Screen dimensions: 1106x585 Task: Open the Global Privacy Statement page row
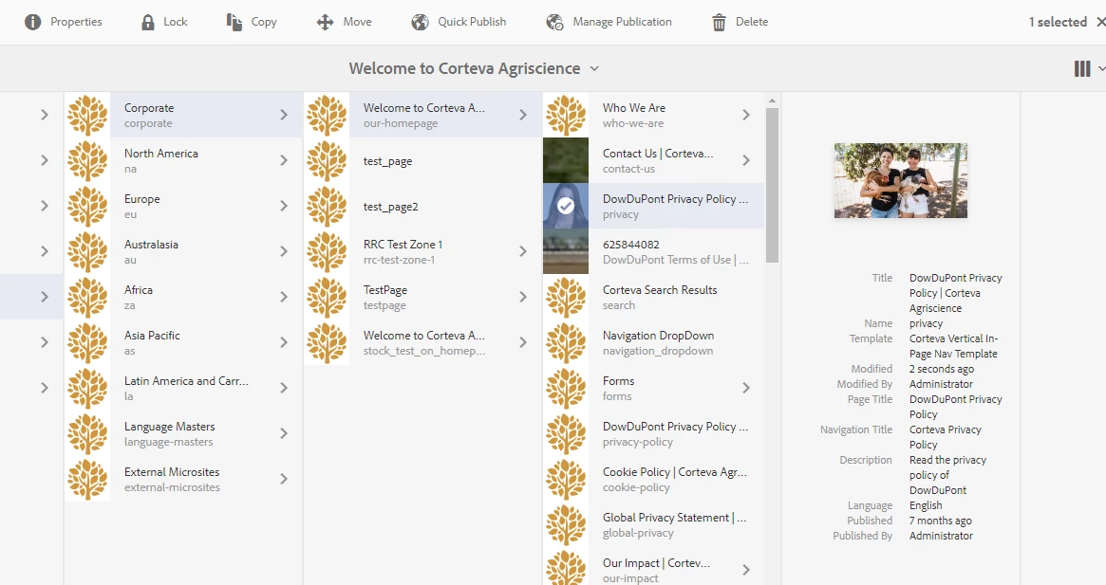click(x=654, y=524)
